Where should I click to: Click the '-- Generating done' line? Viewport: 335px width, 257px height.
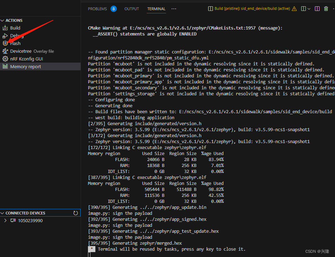coord(110,106)
